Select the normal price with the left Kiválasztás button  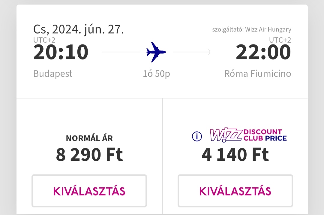(x=89, y=191)
